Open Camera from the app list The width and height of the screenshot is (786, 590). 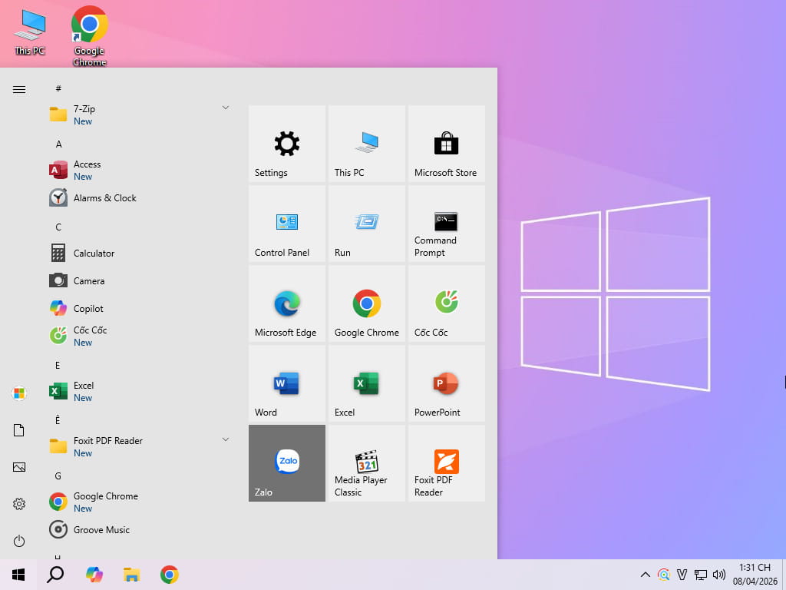(x=140, y=280)
